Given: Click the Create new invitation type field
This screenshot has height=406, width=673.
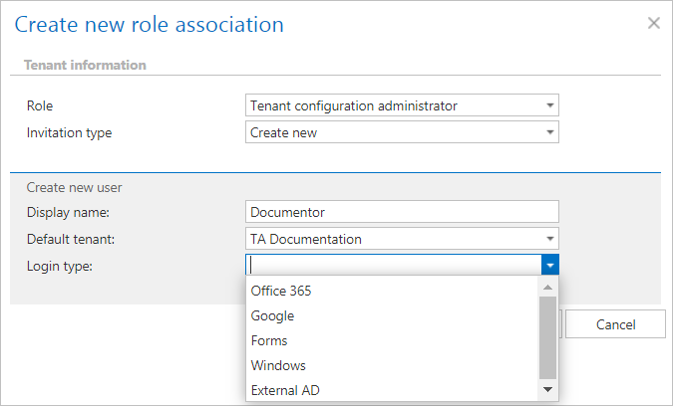Looking at the screenshot, I should (x=394, y=133).
